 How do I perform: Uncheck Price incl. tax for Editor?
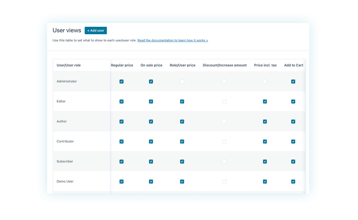[x=265, y=102]
